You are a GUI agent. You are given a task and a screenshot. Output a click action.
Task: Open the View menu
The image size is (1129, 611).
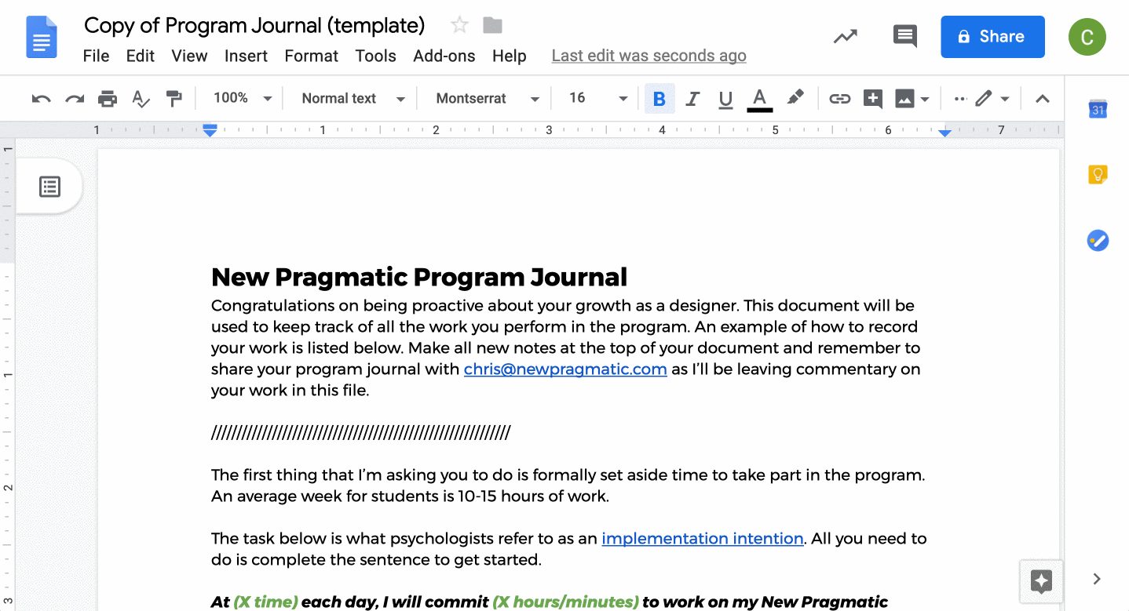tap(189, 56)
